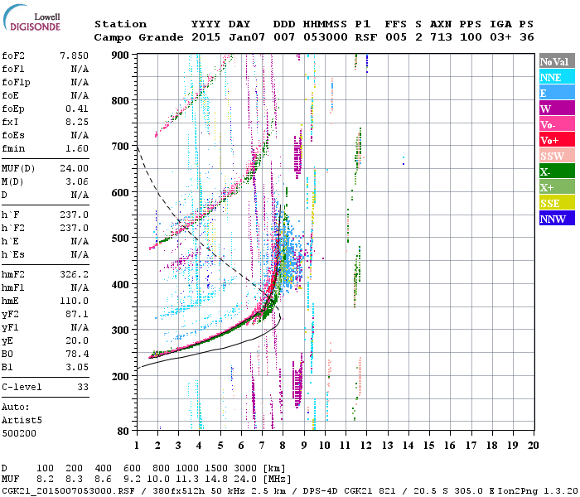Click the hmF2 value 326.2
Screen dimensions: 580x497
tap(74, 274)
